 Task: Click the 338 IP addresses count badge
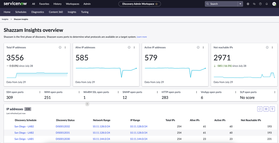(x=28, y=109)
